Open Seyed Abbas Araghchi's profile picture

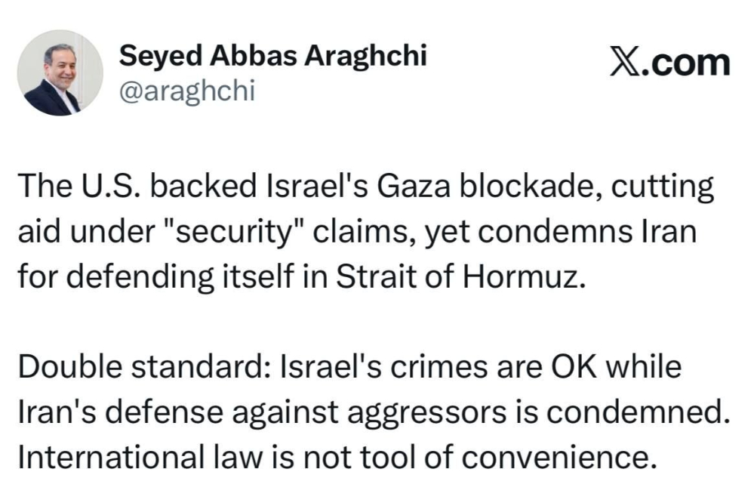[60, 73]
